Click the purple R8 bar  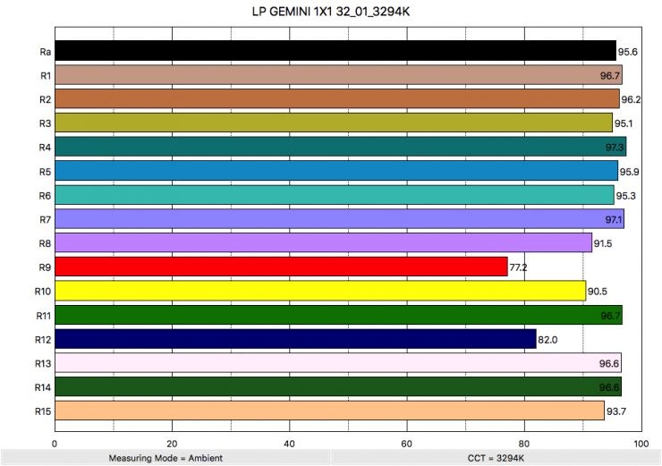pyautogui.click(x=323, y=243)
